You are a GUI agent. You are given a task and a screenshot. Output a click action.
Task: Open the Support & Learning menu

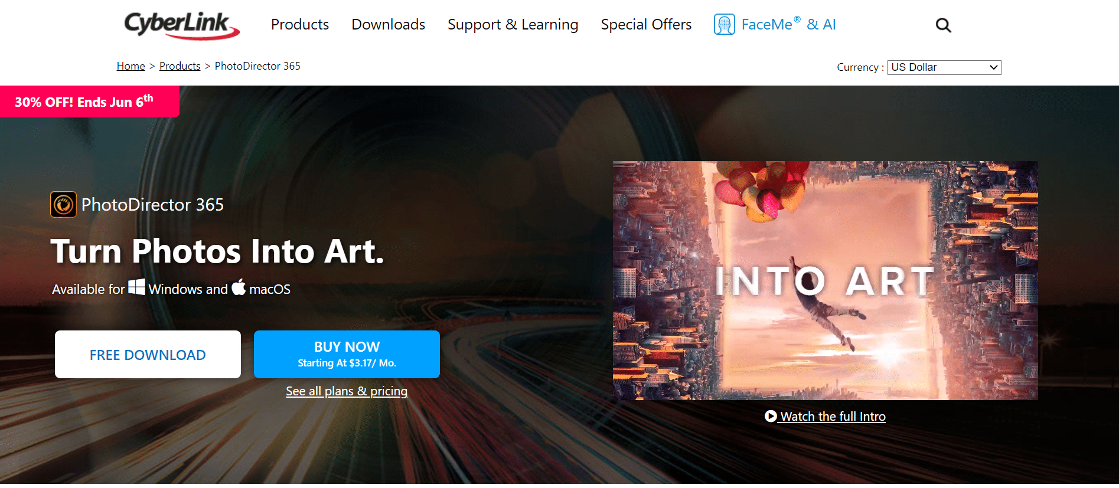[x=513, y=24]
